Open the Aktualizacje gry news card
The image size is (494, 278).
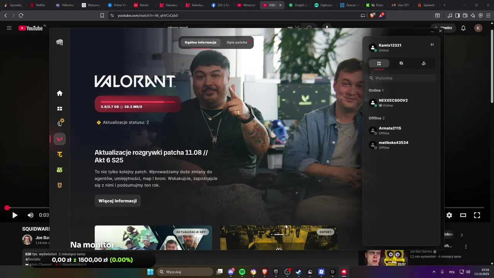click(x=153, y=237)
